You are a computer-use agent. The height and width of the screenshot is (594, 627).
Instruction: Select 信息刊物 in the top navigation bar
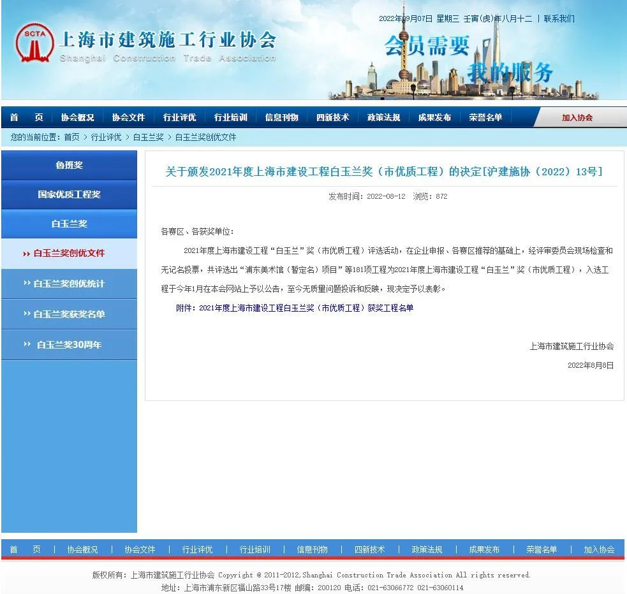coord(281,117)
